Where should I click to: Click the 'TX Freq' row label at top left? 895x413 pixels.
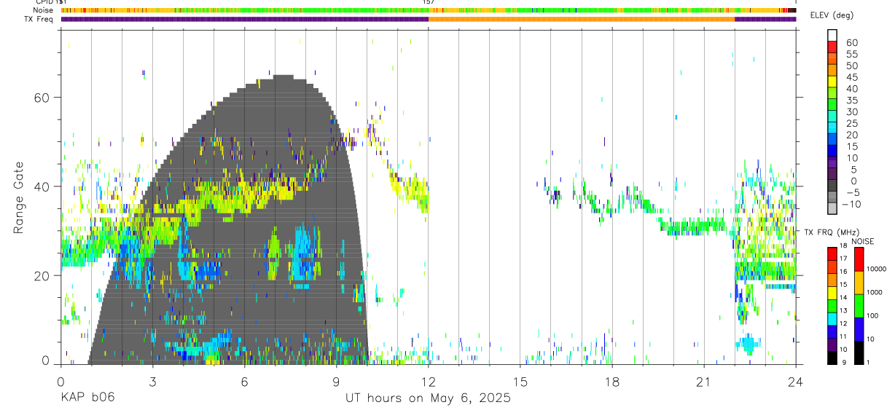pyautogui.click(x=38, y=19)
